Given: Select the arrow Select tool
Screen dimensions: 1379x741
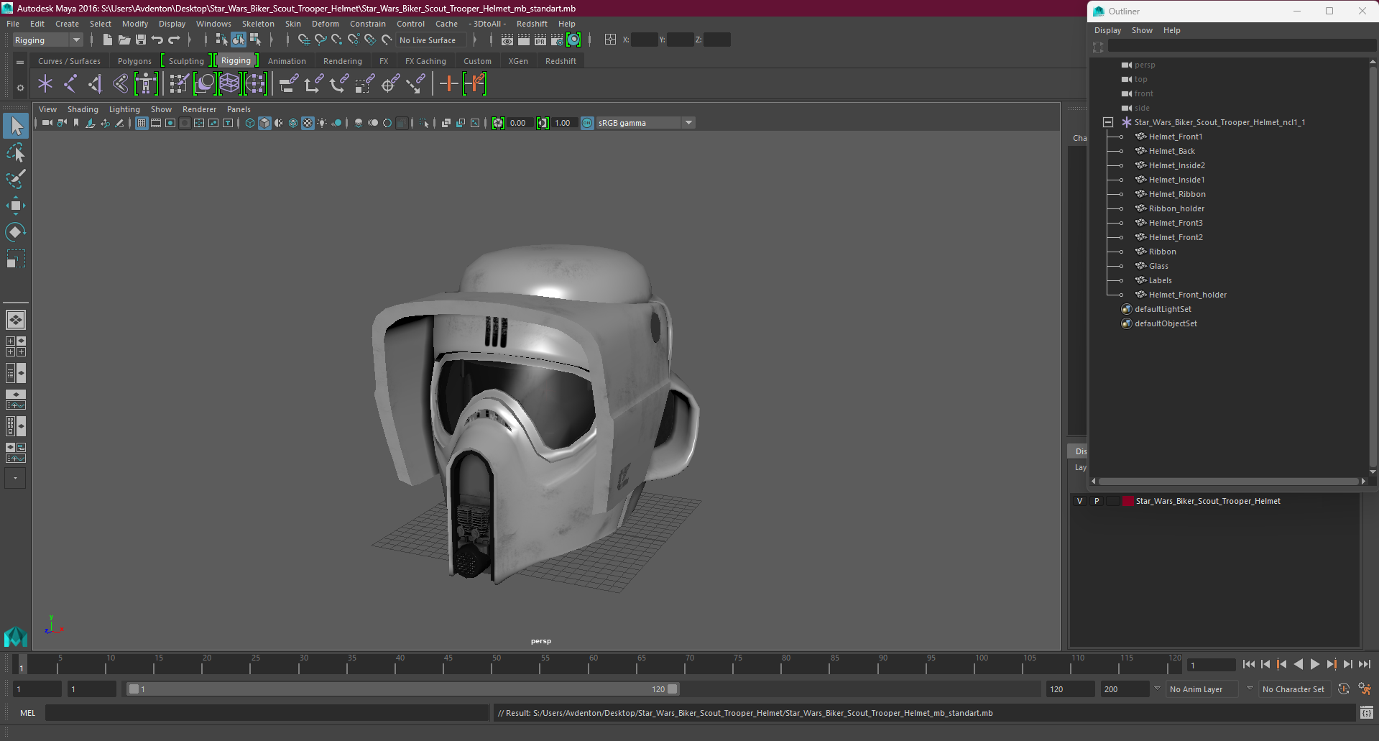Looking at the screenshot, I should pos(16,126).
